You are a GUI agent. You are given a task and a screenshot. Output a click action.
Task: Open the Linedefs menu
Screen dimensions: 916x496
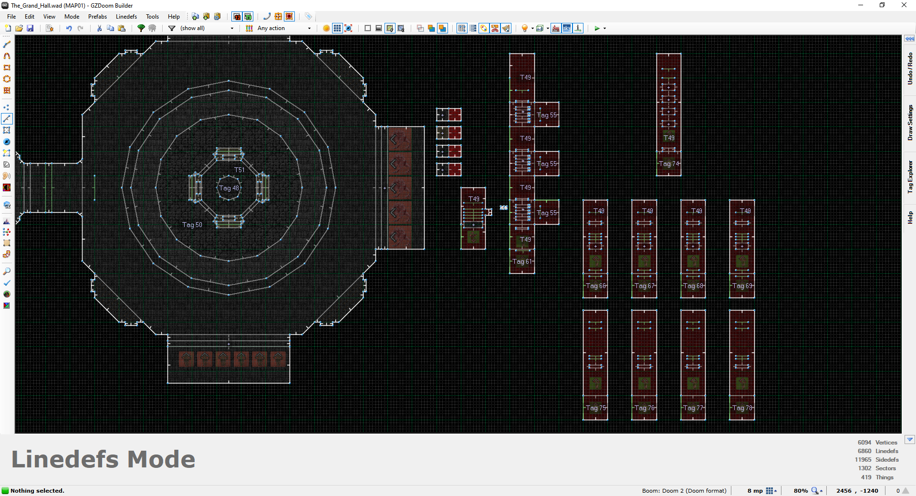point(126,16)
